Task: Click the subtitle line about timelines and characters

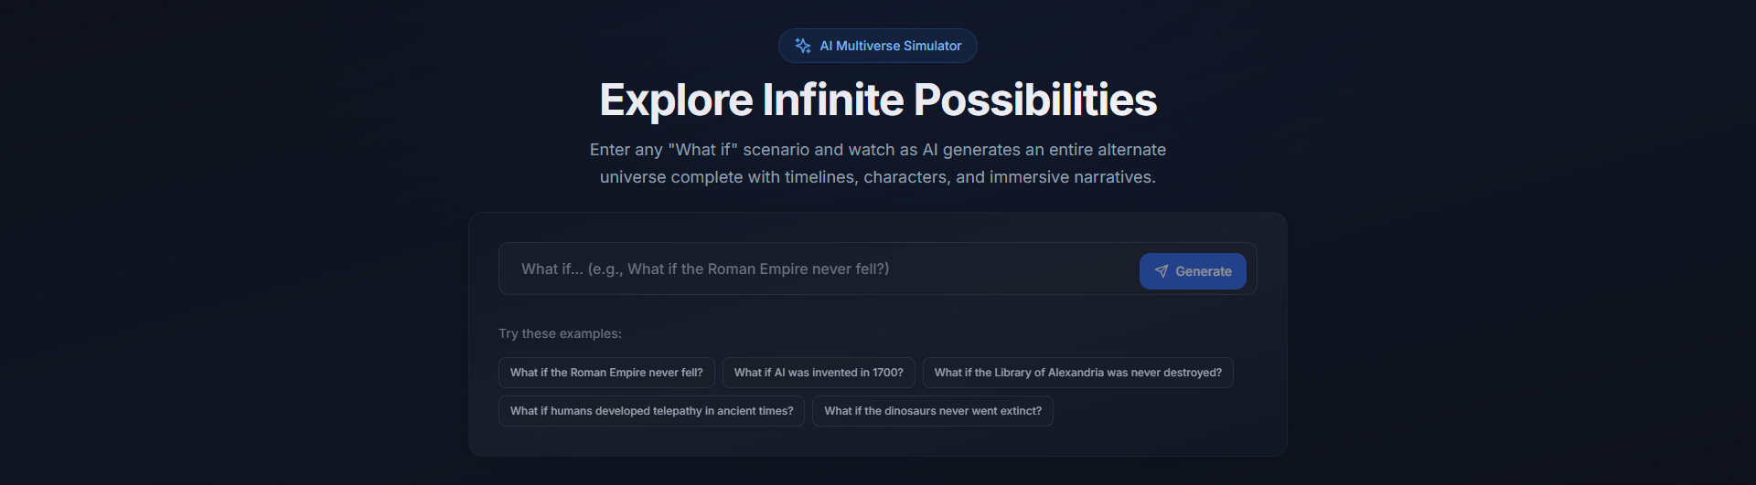Action: click(878, 177)
